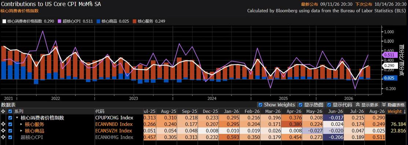
Task: Click the crosshair icon beside 核心服务 row
Action: 3,124
